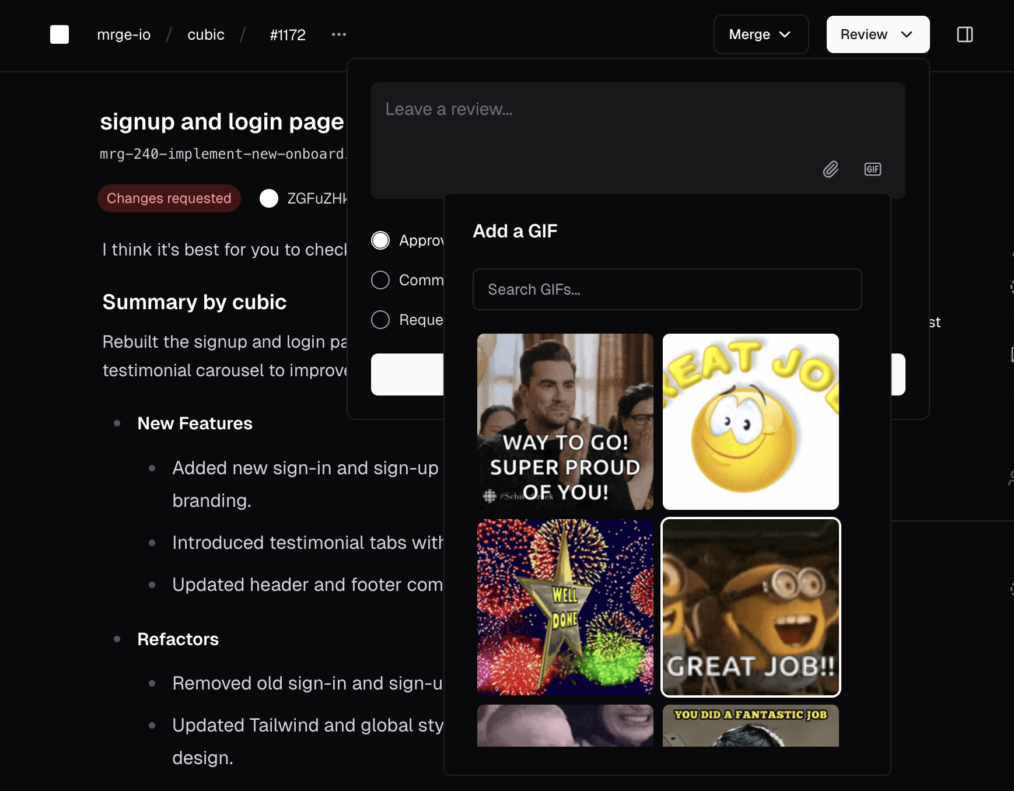Click the paperclip attachment icon
Image resolution: width=1014 pixels, height=791 pixels.
point(831,169)
